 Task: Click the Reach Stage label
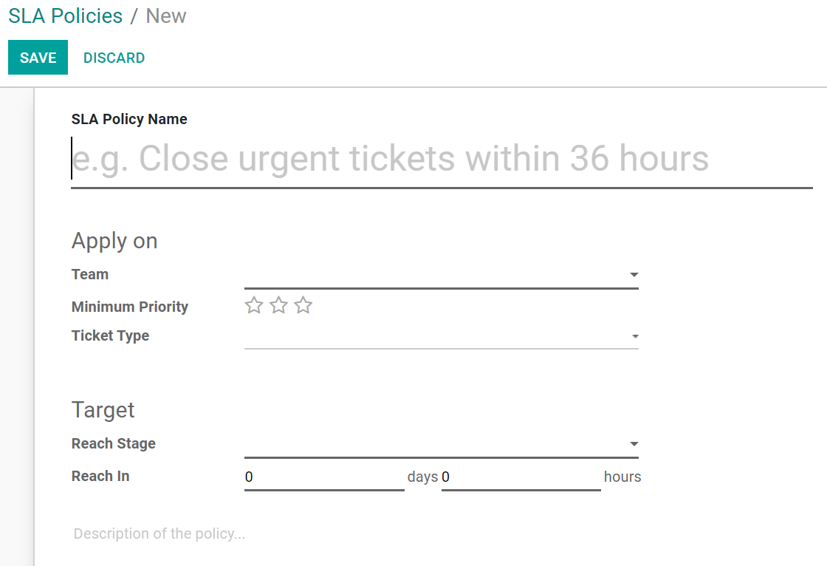pos(114,443)
